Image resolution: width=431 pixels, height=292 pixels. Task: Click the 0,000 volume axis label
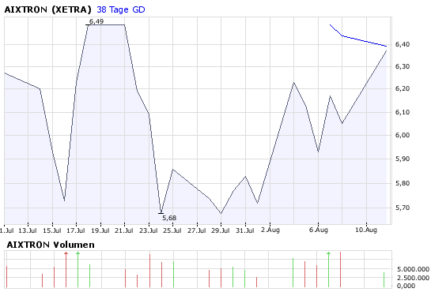point(406,286)
